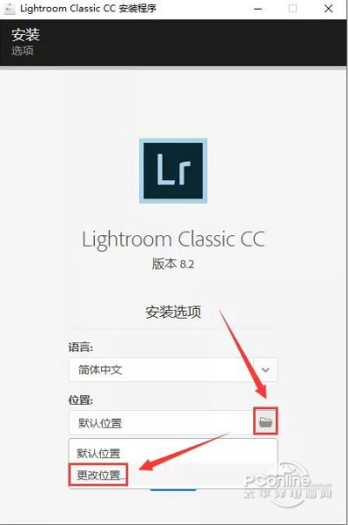This screenshot has width=348, height=525.
Task: Click the blue continue button behind the menu
Action: pyautogui.click(x=173, y=490)
